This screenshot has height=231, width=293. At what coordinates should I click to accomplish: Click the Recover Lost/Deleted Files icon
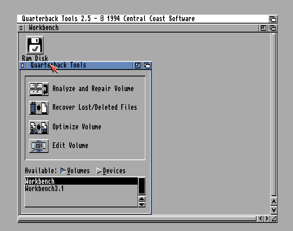[39, 108]
